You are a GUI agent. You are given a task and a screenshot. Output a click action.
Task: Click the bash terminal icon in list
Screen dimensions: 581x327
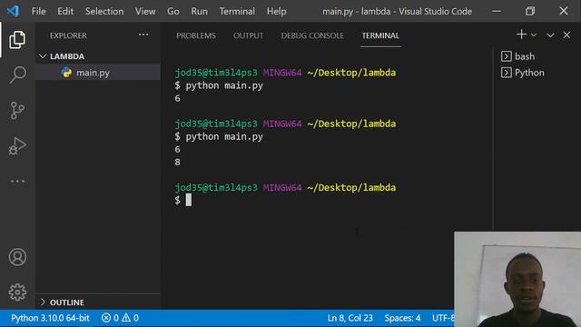(507, 56)
